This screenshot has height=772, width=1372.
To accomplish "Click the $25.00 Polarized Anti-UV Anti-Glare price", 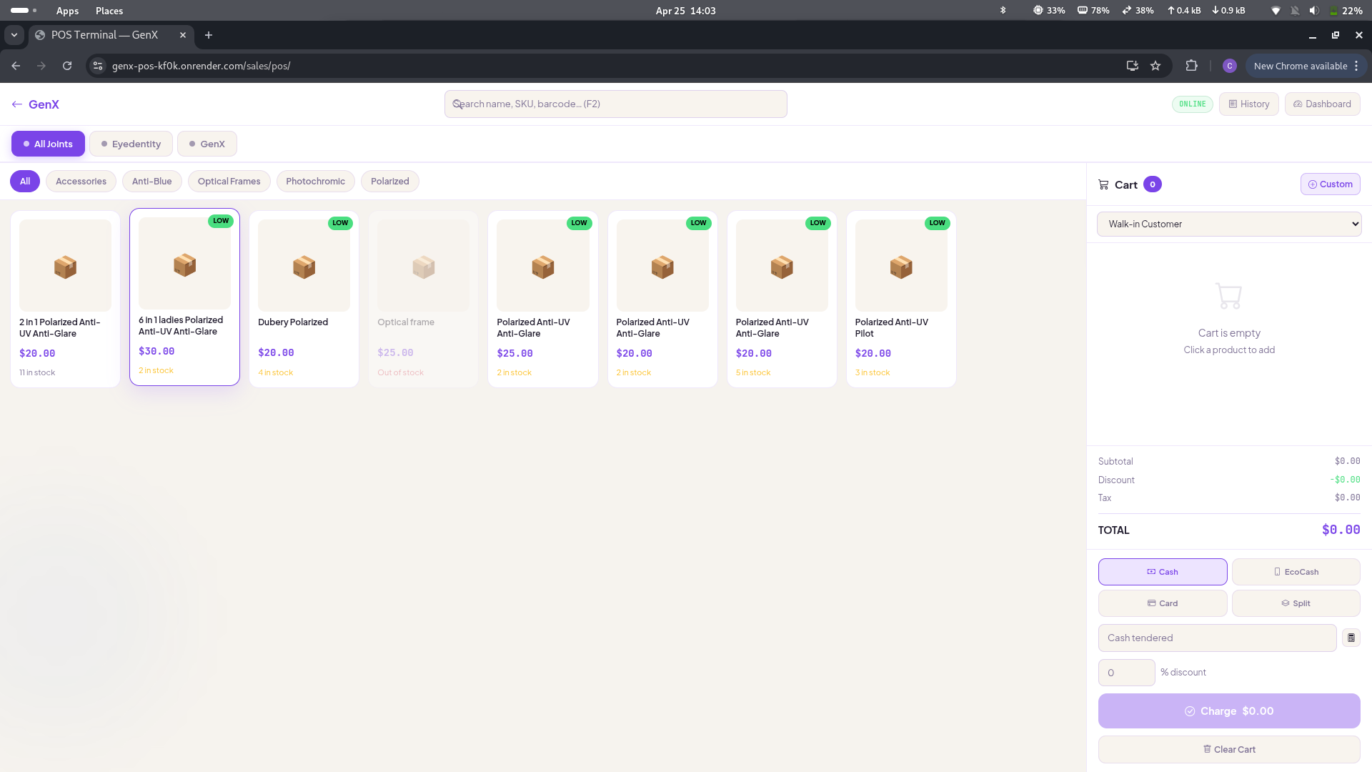I will click(x=514, y=354).
